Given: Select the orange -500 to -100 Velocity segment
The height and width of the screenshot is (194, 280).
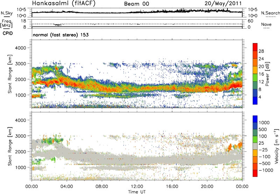Looking at the screenshot, I should coord(255,160).
